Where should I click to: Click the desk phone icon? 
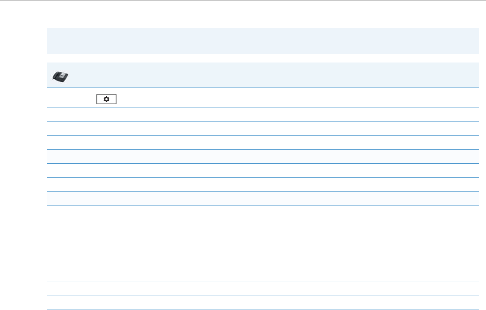60,76
